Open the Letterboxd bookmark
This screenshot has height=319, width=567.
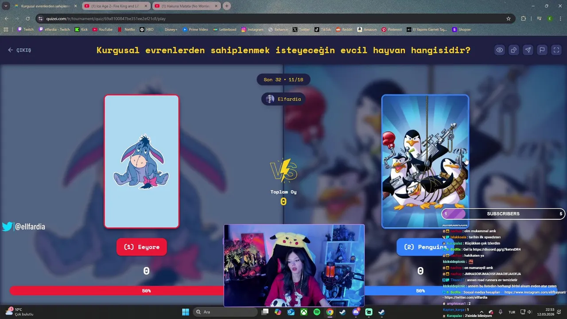[x=225, y=30]
